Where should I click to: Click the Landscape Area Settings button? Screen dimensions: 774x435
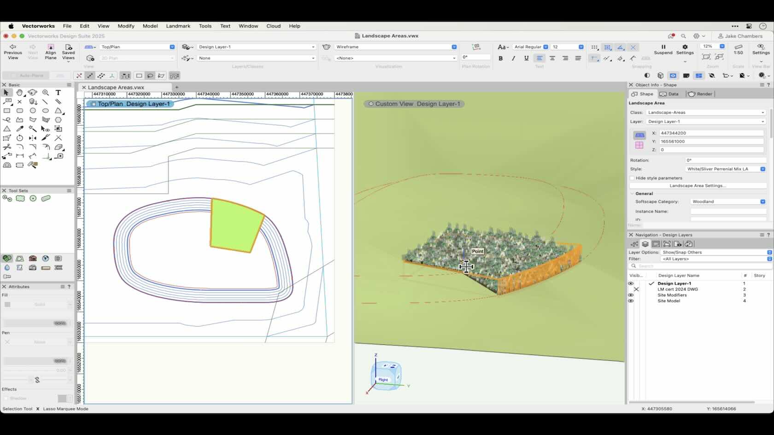coord(698,186)
